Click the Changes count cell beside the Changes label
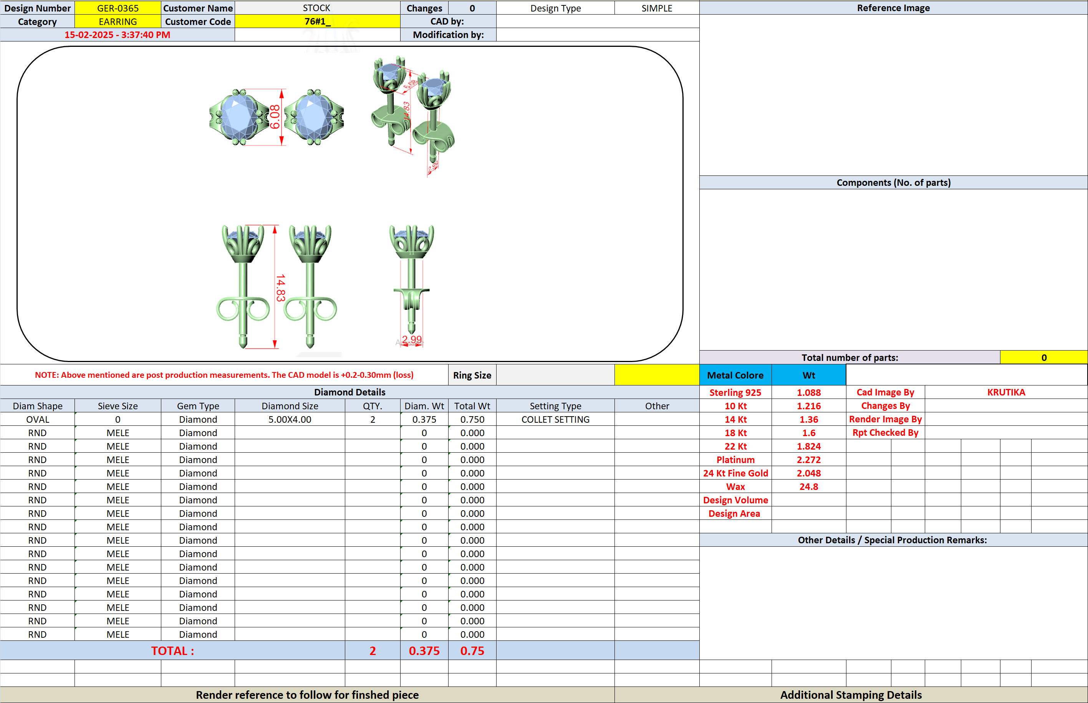1088x703 pixels. (472, 8)
